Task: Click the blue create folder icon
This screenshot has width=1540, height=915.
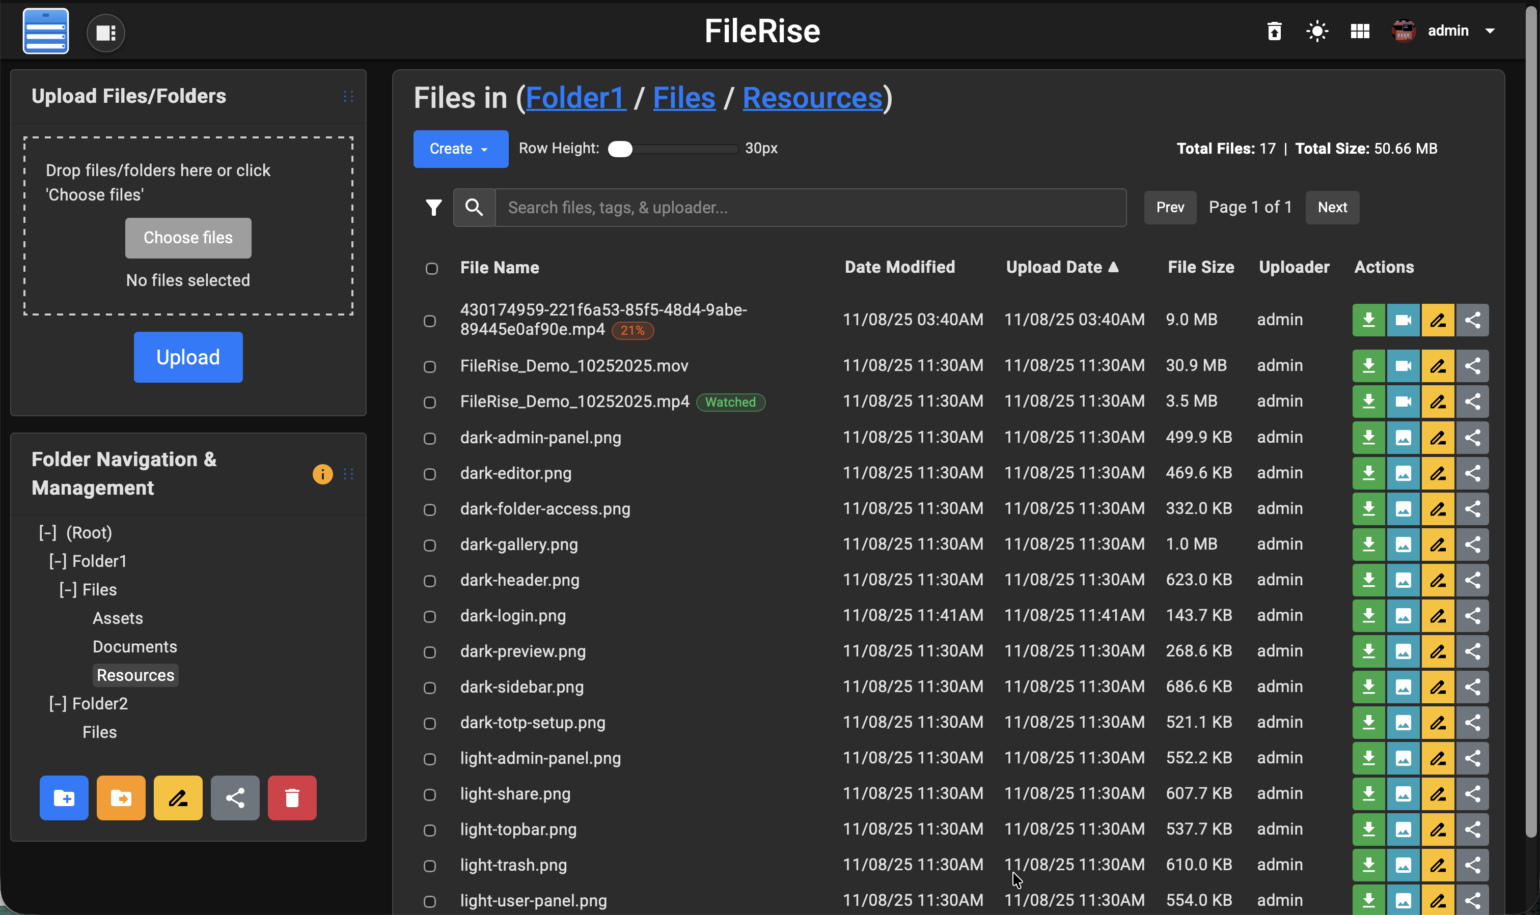Action: click(64, 798)
